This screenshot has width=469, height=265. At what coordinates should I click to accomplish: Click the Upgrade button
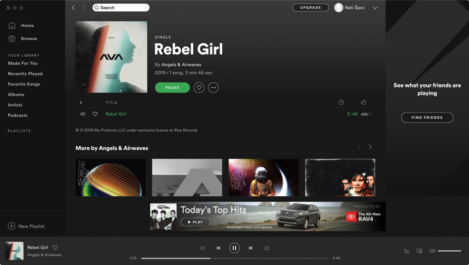tap(311, 7)
